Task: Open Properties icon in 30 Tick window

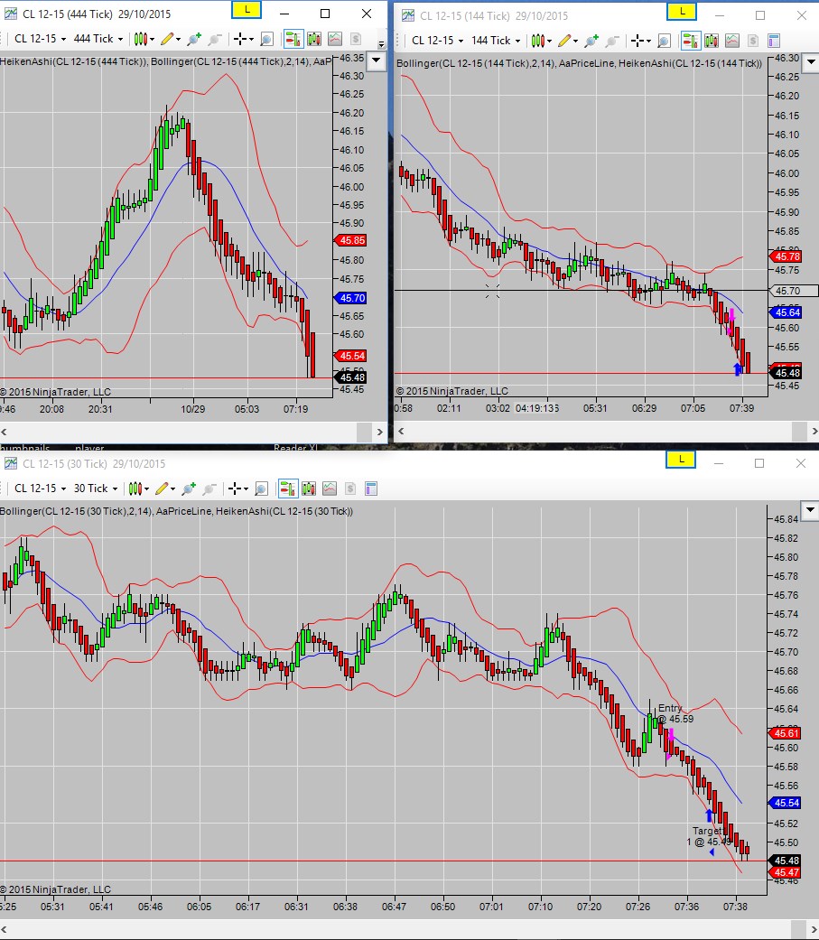Action: 371,489
